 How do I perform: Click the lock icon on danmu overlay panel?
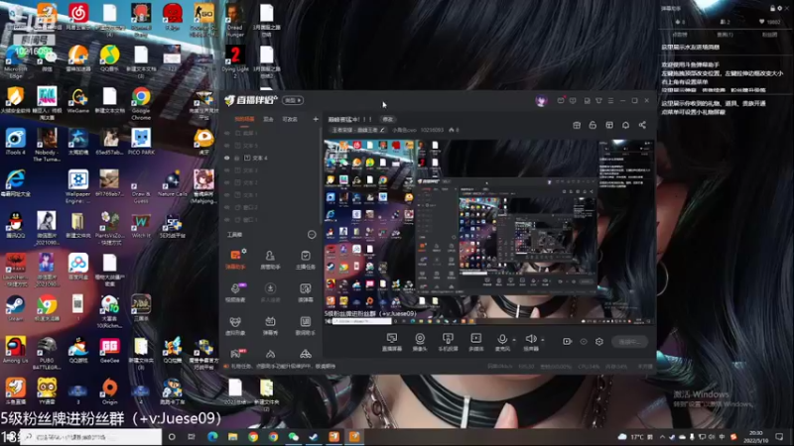coord(773,8)
